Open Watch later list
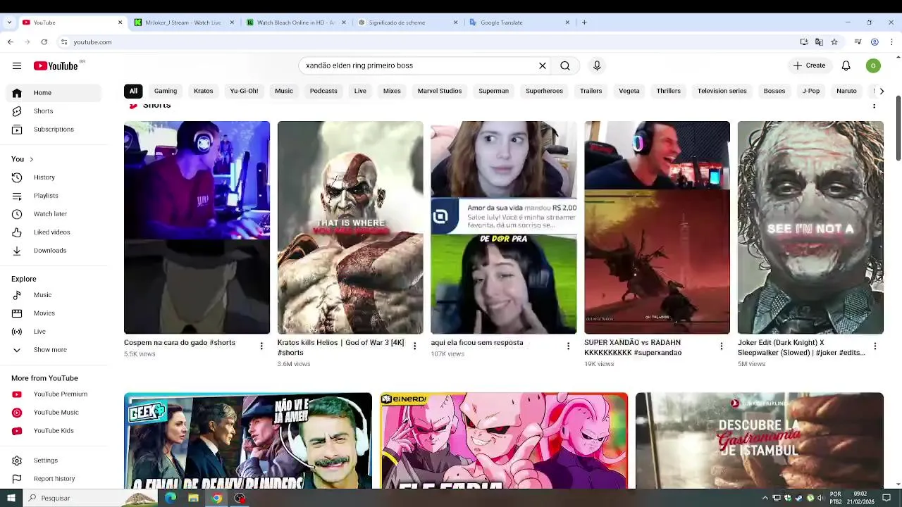 point(52,214)
